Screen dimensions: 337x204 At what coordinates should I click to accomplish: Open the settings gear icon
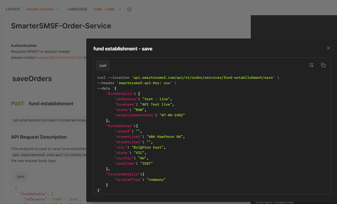coord(129,10)
